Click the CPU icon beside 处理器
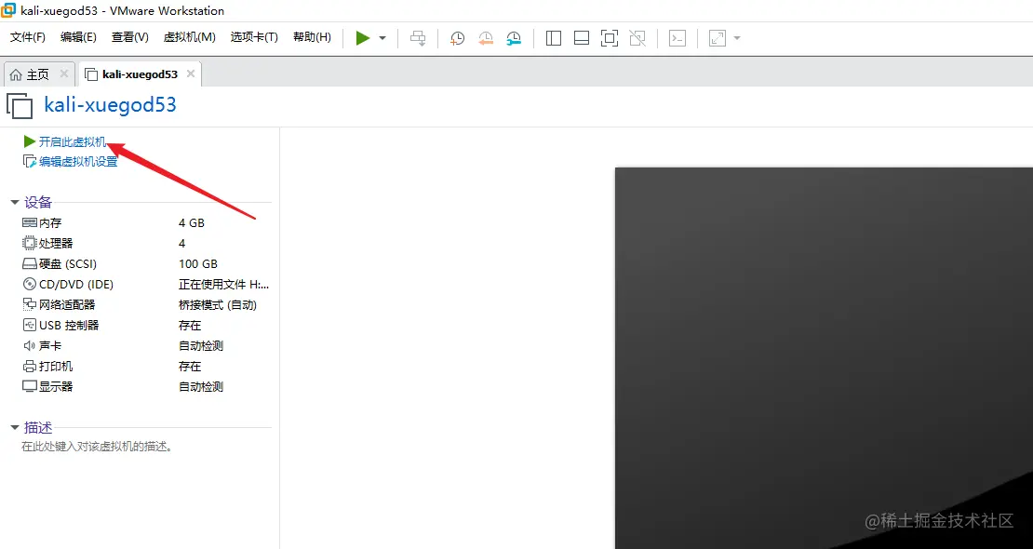The height and width of the screenshot is (549, 1033). (x=29, y=243)
